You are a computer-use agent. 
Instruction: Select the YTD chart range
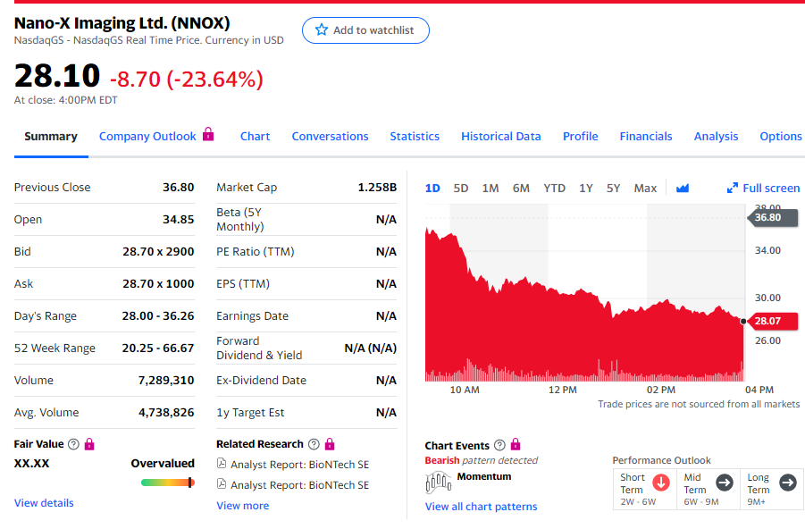click(554, 188)
